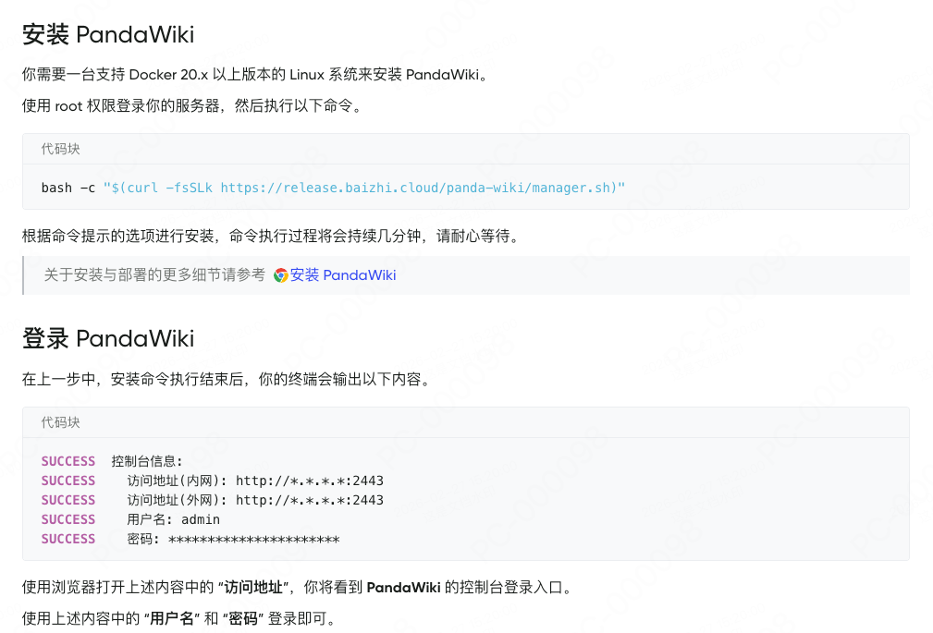Click the release.baizhi.cloud manager.sh URL
Screen dimensions: 933x633
pyautogui.click(x=415, y=188)
